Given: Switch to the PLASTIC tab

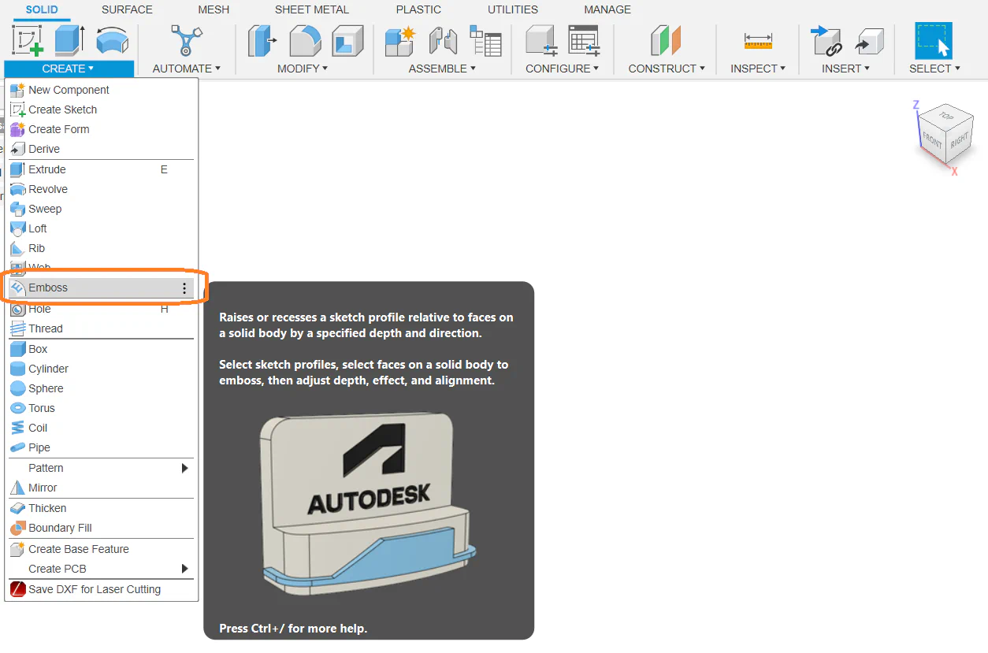Looking at the screenshot, I should (x=418, y=9).
